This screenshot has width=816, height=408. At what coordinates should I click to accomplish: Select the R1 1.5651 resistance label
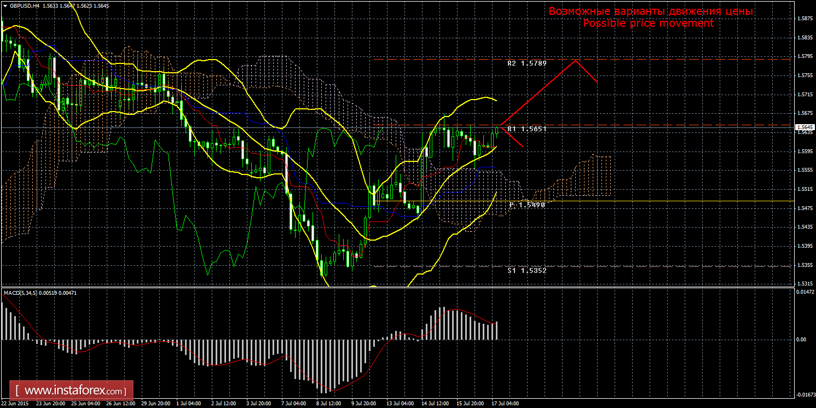coord(527,129)
